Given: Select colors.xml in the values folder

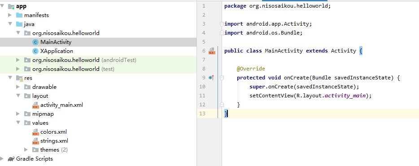Looking at the screenshot, I should tap(53, 132).
